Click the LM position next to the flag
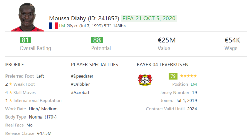This screenshot has height=138, width=247. pos(62,26)
